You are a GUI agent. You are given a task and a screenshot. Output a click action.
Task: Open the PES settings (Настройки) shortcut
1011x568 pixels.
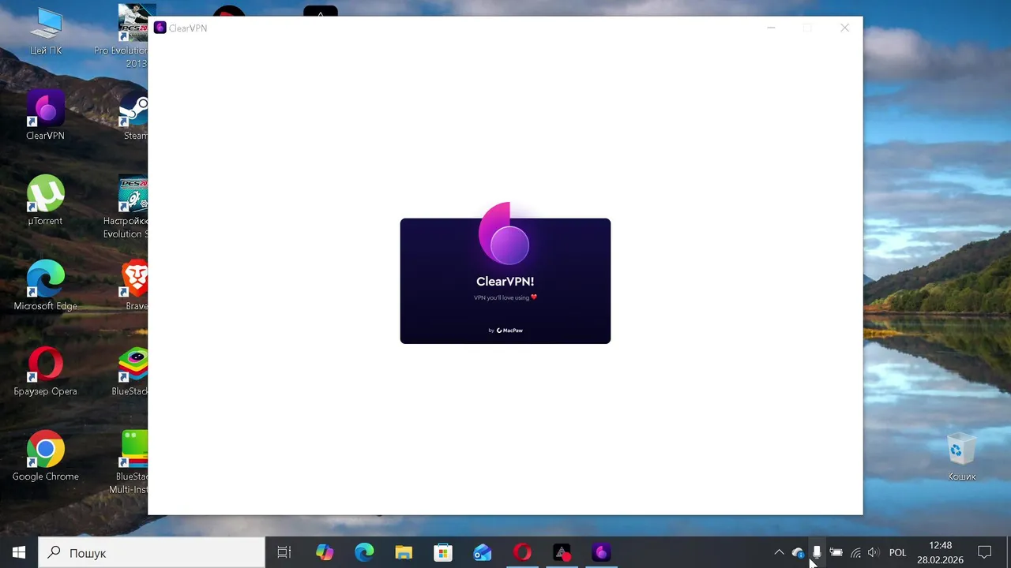pos(126,207)
